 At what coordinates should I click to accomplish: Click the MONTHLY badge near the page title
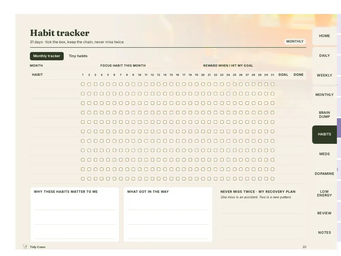pyautogui.click(x=295, y=41)
